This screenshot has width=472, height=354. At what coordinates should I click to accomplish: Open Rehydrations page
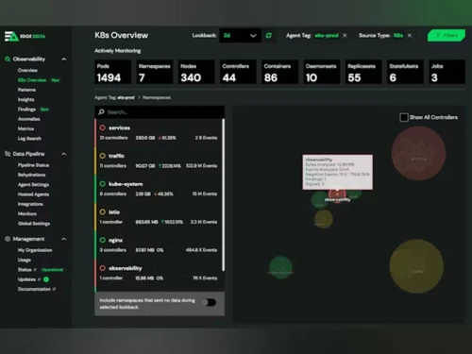point(31,175)
